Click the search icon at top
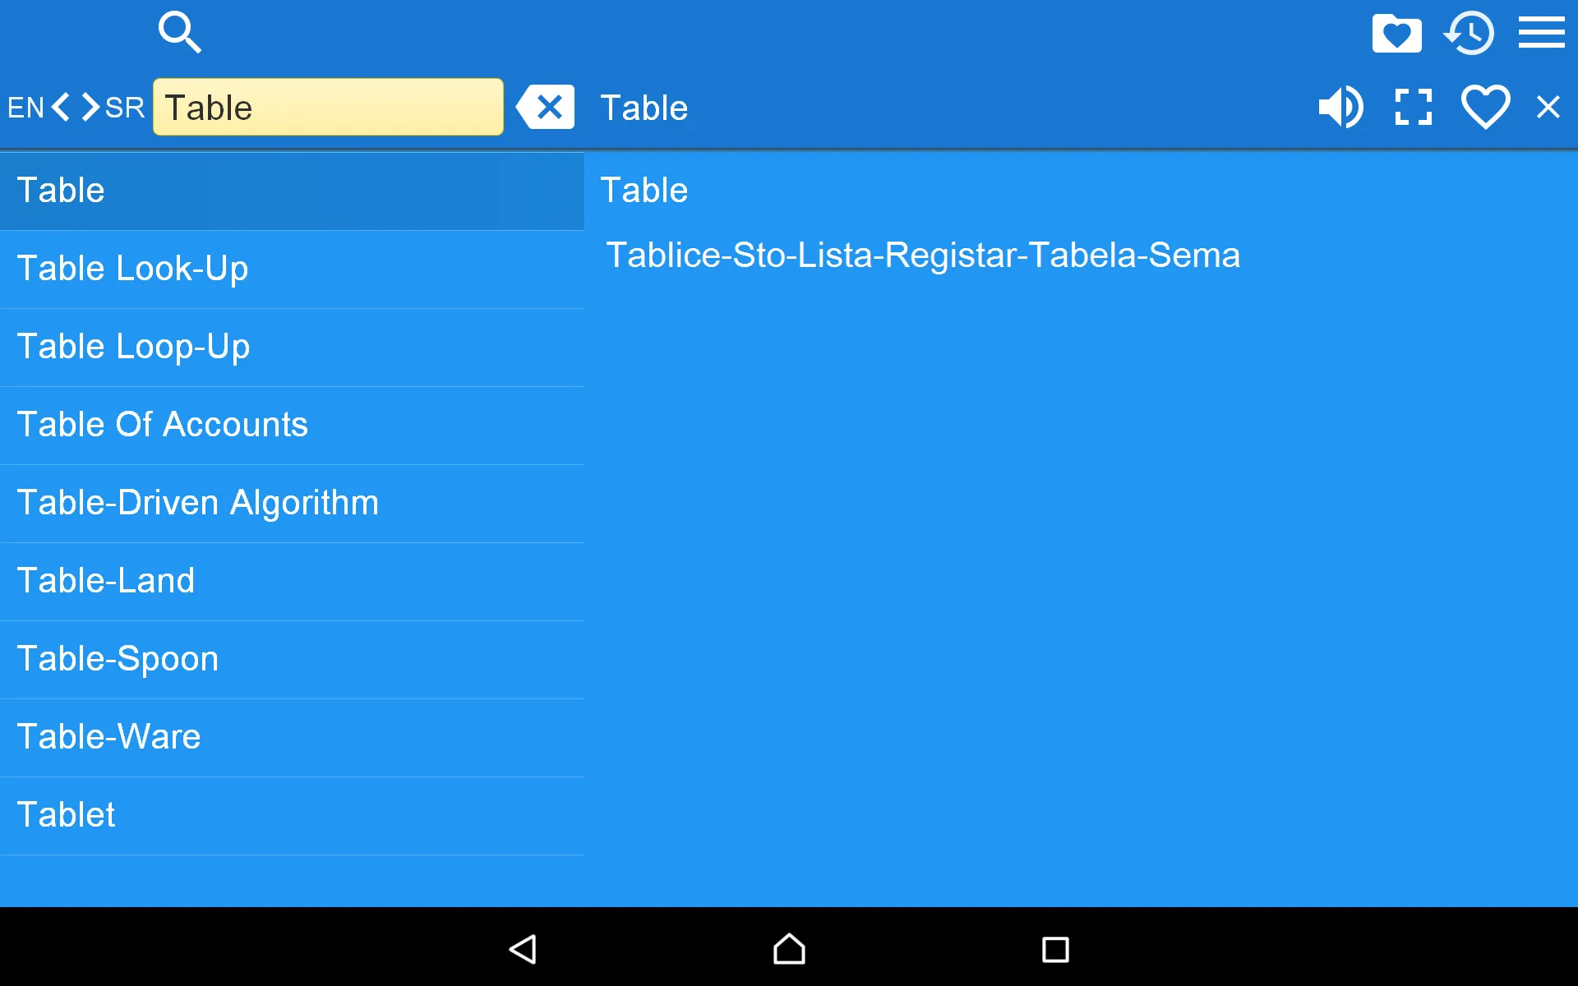The image size is (1578, 986). pos(179,32)
